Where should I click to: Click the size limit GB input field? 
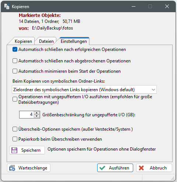(x=26, y=114)
